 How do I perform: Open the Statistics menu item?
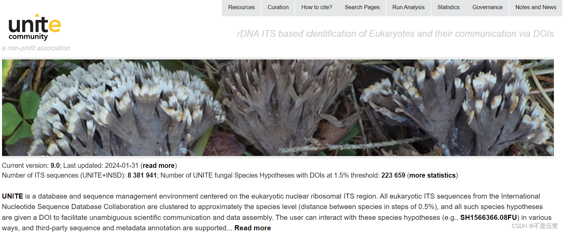coord(448,7)
